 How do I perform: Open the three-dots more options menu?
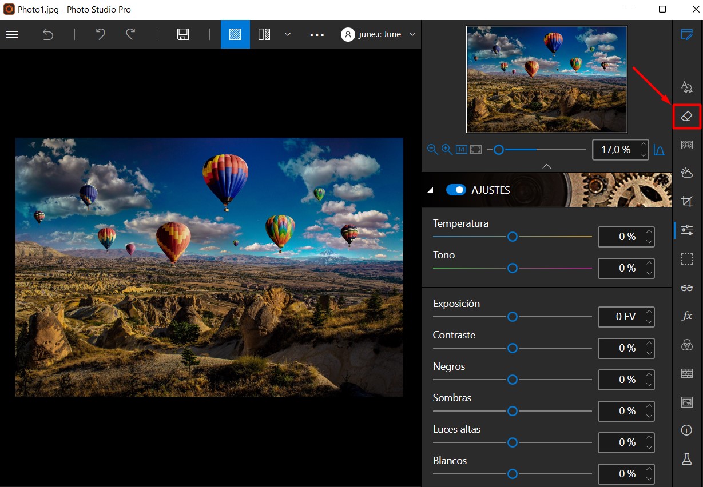point(317,35)
